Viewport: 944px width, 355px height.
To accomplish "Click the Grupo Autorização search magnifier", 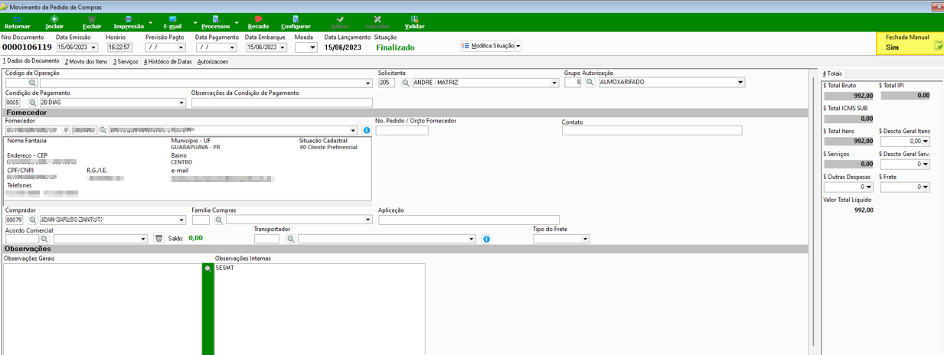I will pyautogui.click(x=590, y=83).
